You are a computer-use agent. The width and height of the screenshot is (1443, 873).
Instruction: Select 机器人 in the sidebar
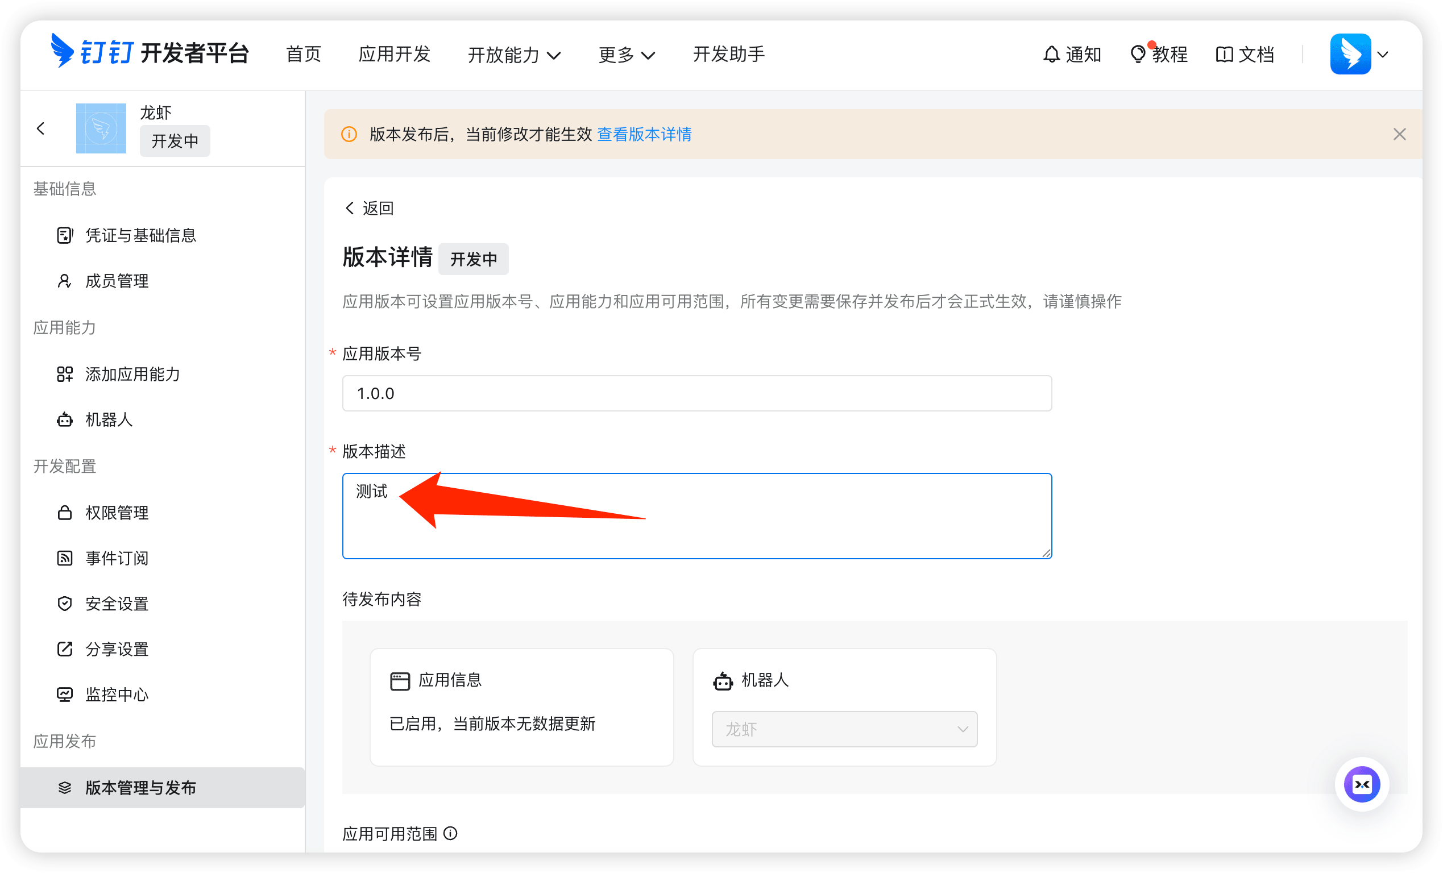pyautogui.click(x=109, y=420)
